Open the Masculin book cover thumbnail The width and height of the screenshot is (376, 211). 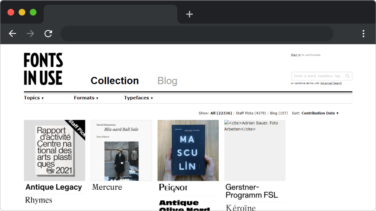point(188,150)
